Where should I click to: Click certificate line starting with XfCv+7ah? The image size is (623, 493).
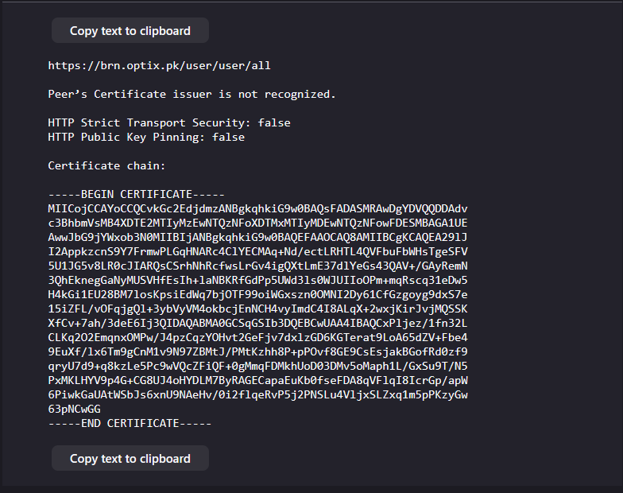257,323
